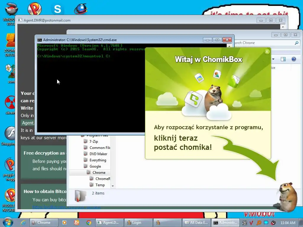303x227 pixels.
Task: Open the Peggle desktop icon at top
Action: point(34,9)
